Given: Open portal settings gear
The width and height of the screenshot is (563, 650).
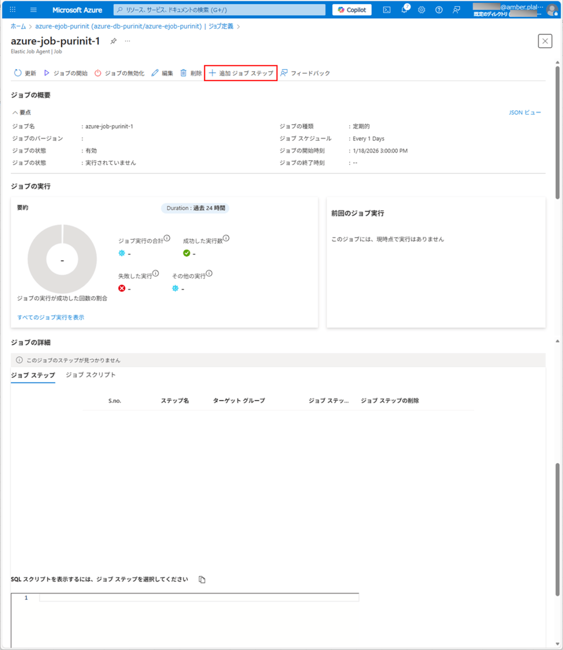Looking at the screenshot, I should tap(421, 9).
